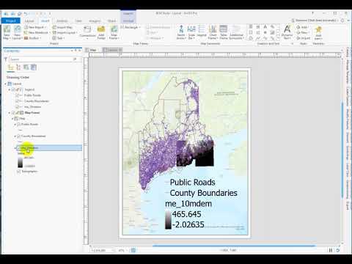352x264 pixels.
Task: Click the Search field in Contents pane
Action: [43, 59]
